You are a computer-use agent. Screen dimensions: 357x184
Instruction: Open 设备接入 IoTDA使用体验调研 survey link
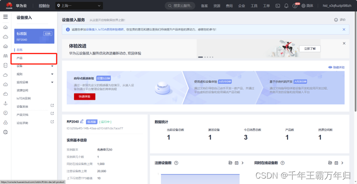click(x=105, y=29)
